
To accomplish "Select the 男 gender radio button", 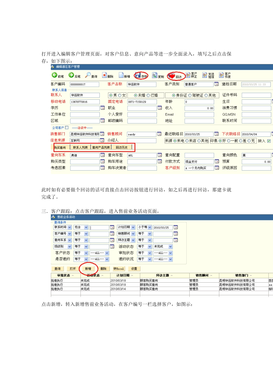I will tap(111, 95).
